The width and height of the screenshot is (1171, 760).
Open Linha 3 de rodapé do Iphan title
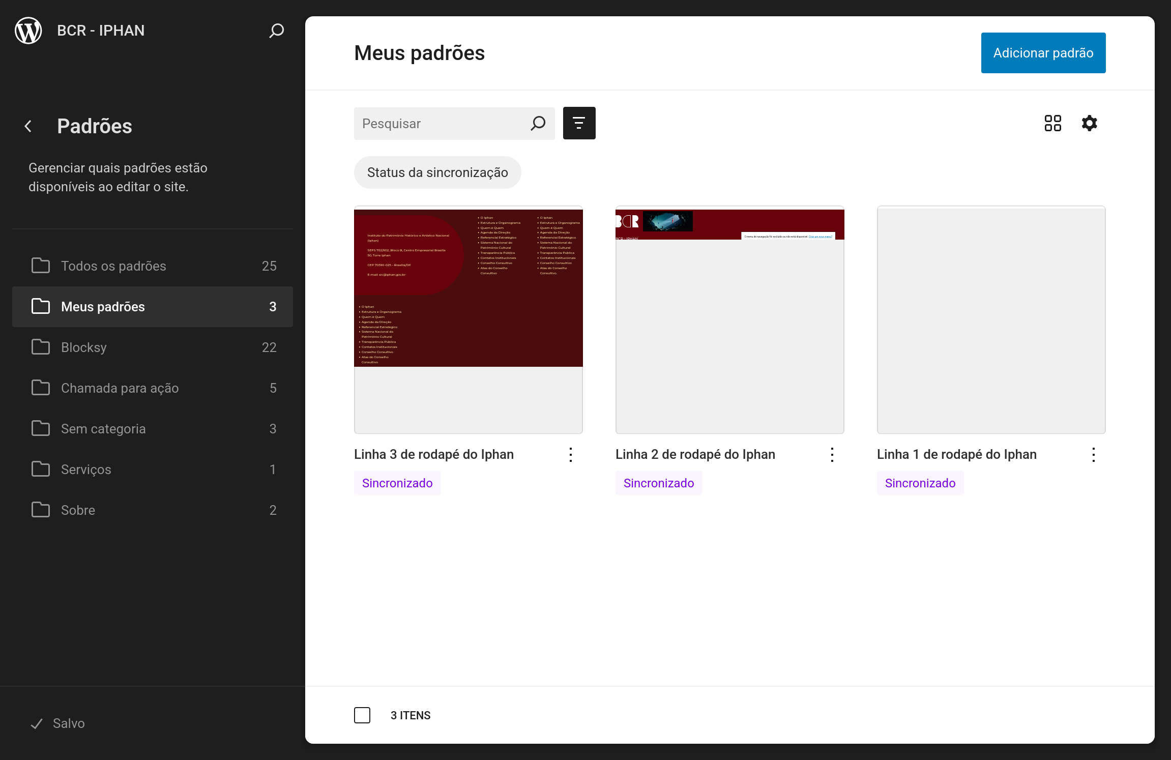point(434,454)
